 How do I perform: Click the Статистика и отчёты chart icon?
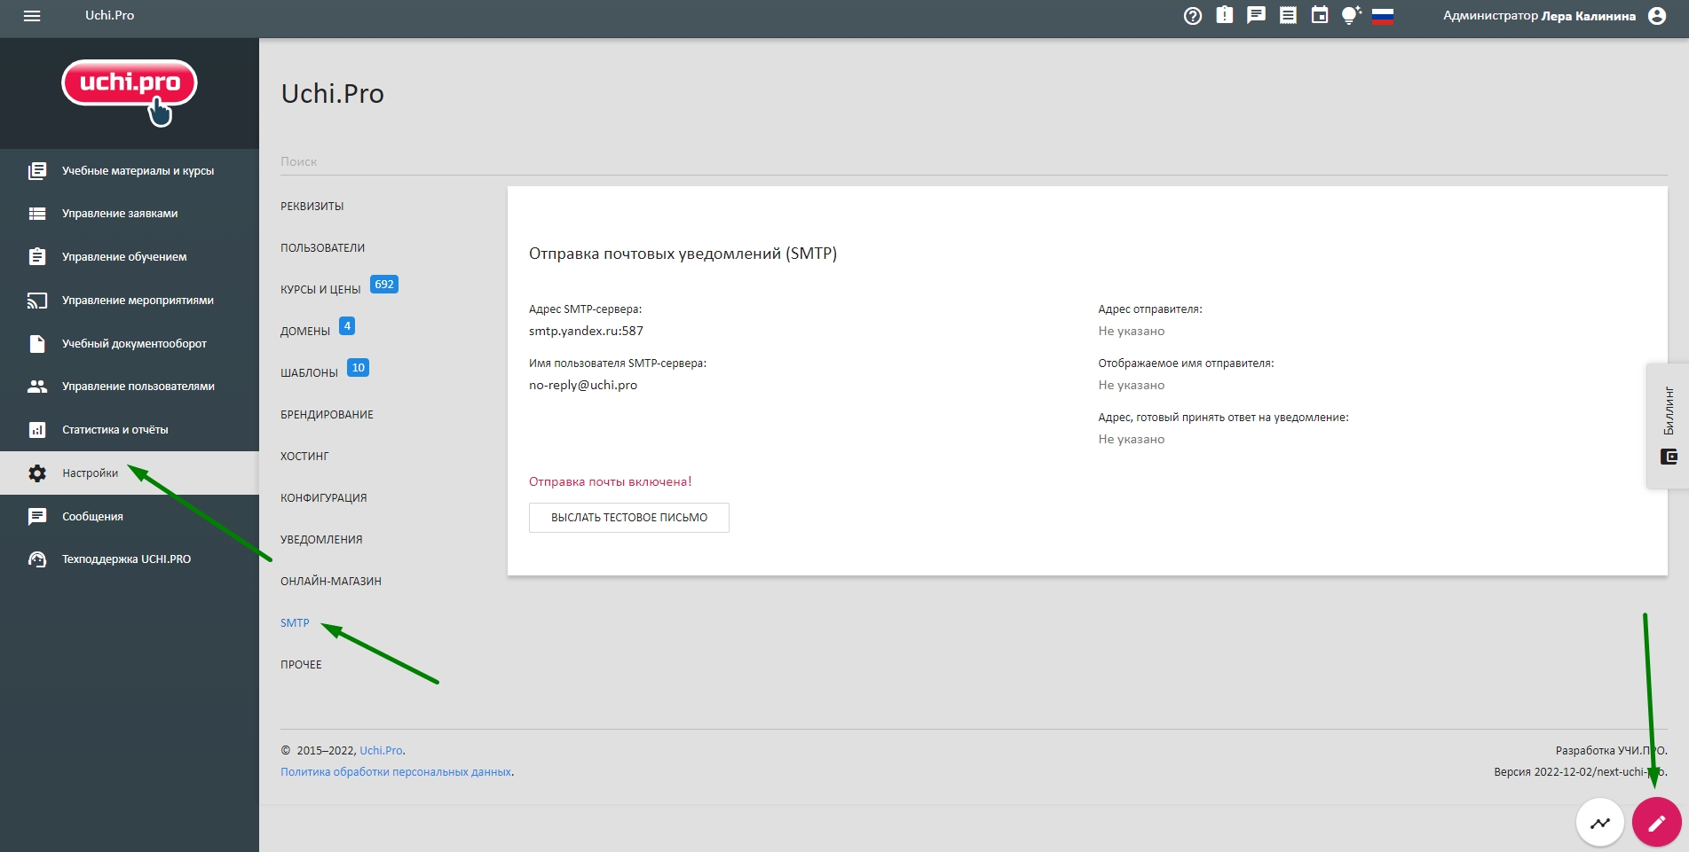[x=37, y=430]
